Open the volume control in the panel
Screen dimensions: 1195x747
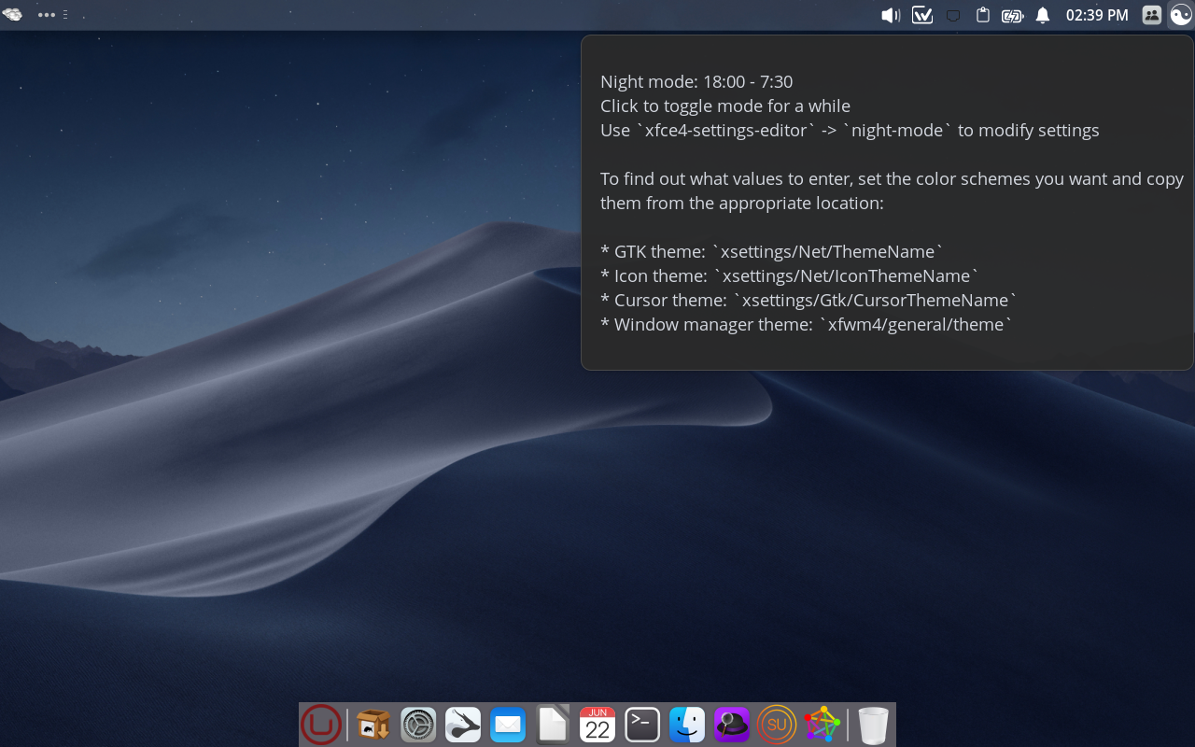(x=891, y=15)
